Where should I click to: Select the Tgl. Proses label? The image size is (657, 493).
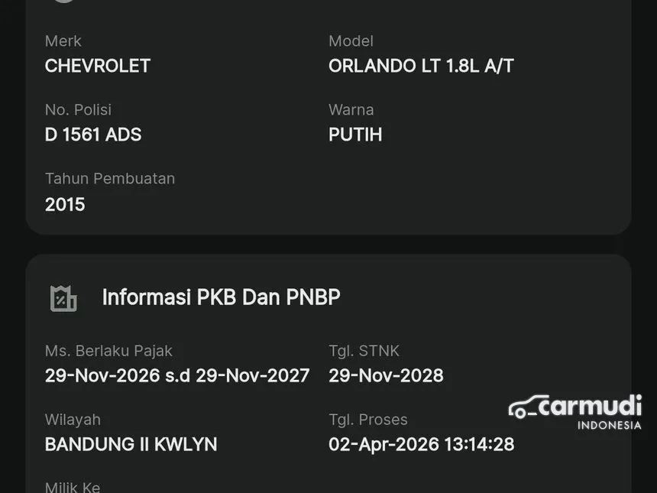pyautogui.click(x=368, y=420)
